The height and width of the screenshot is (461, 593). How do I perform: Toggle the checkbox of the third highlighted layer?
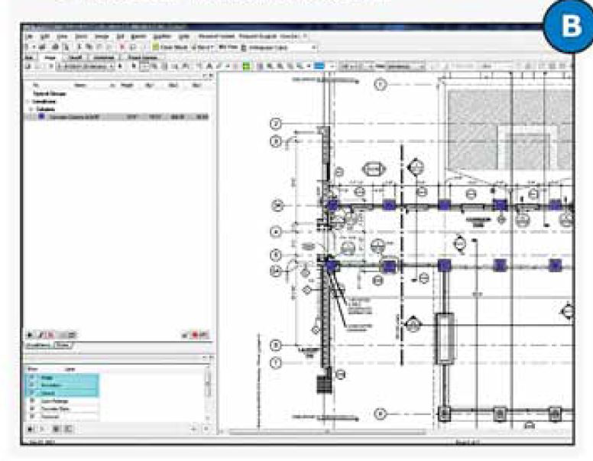(x=32, y=393)
